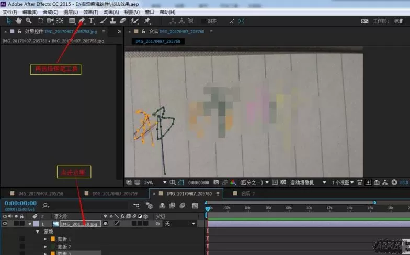
Task: Click the snapshot camera icon in viewer
Action: click(216, 183)
